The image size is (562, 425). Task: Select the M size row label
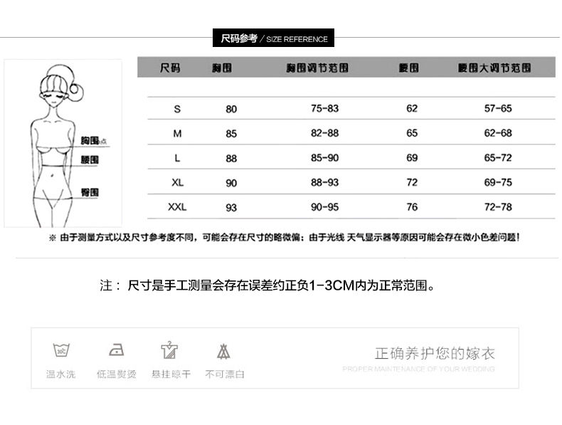tap(177, 134)
